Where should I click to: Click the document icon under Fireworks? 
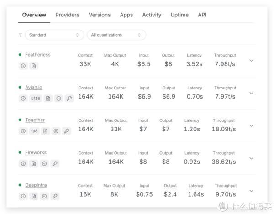pos(33,163)
